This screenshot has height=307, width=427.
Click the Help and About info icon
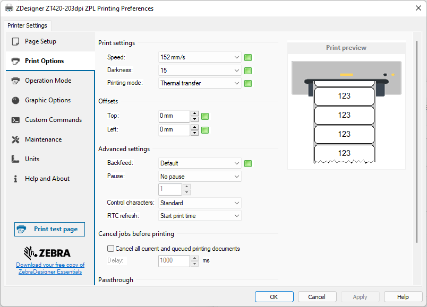pos(15,179)
